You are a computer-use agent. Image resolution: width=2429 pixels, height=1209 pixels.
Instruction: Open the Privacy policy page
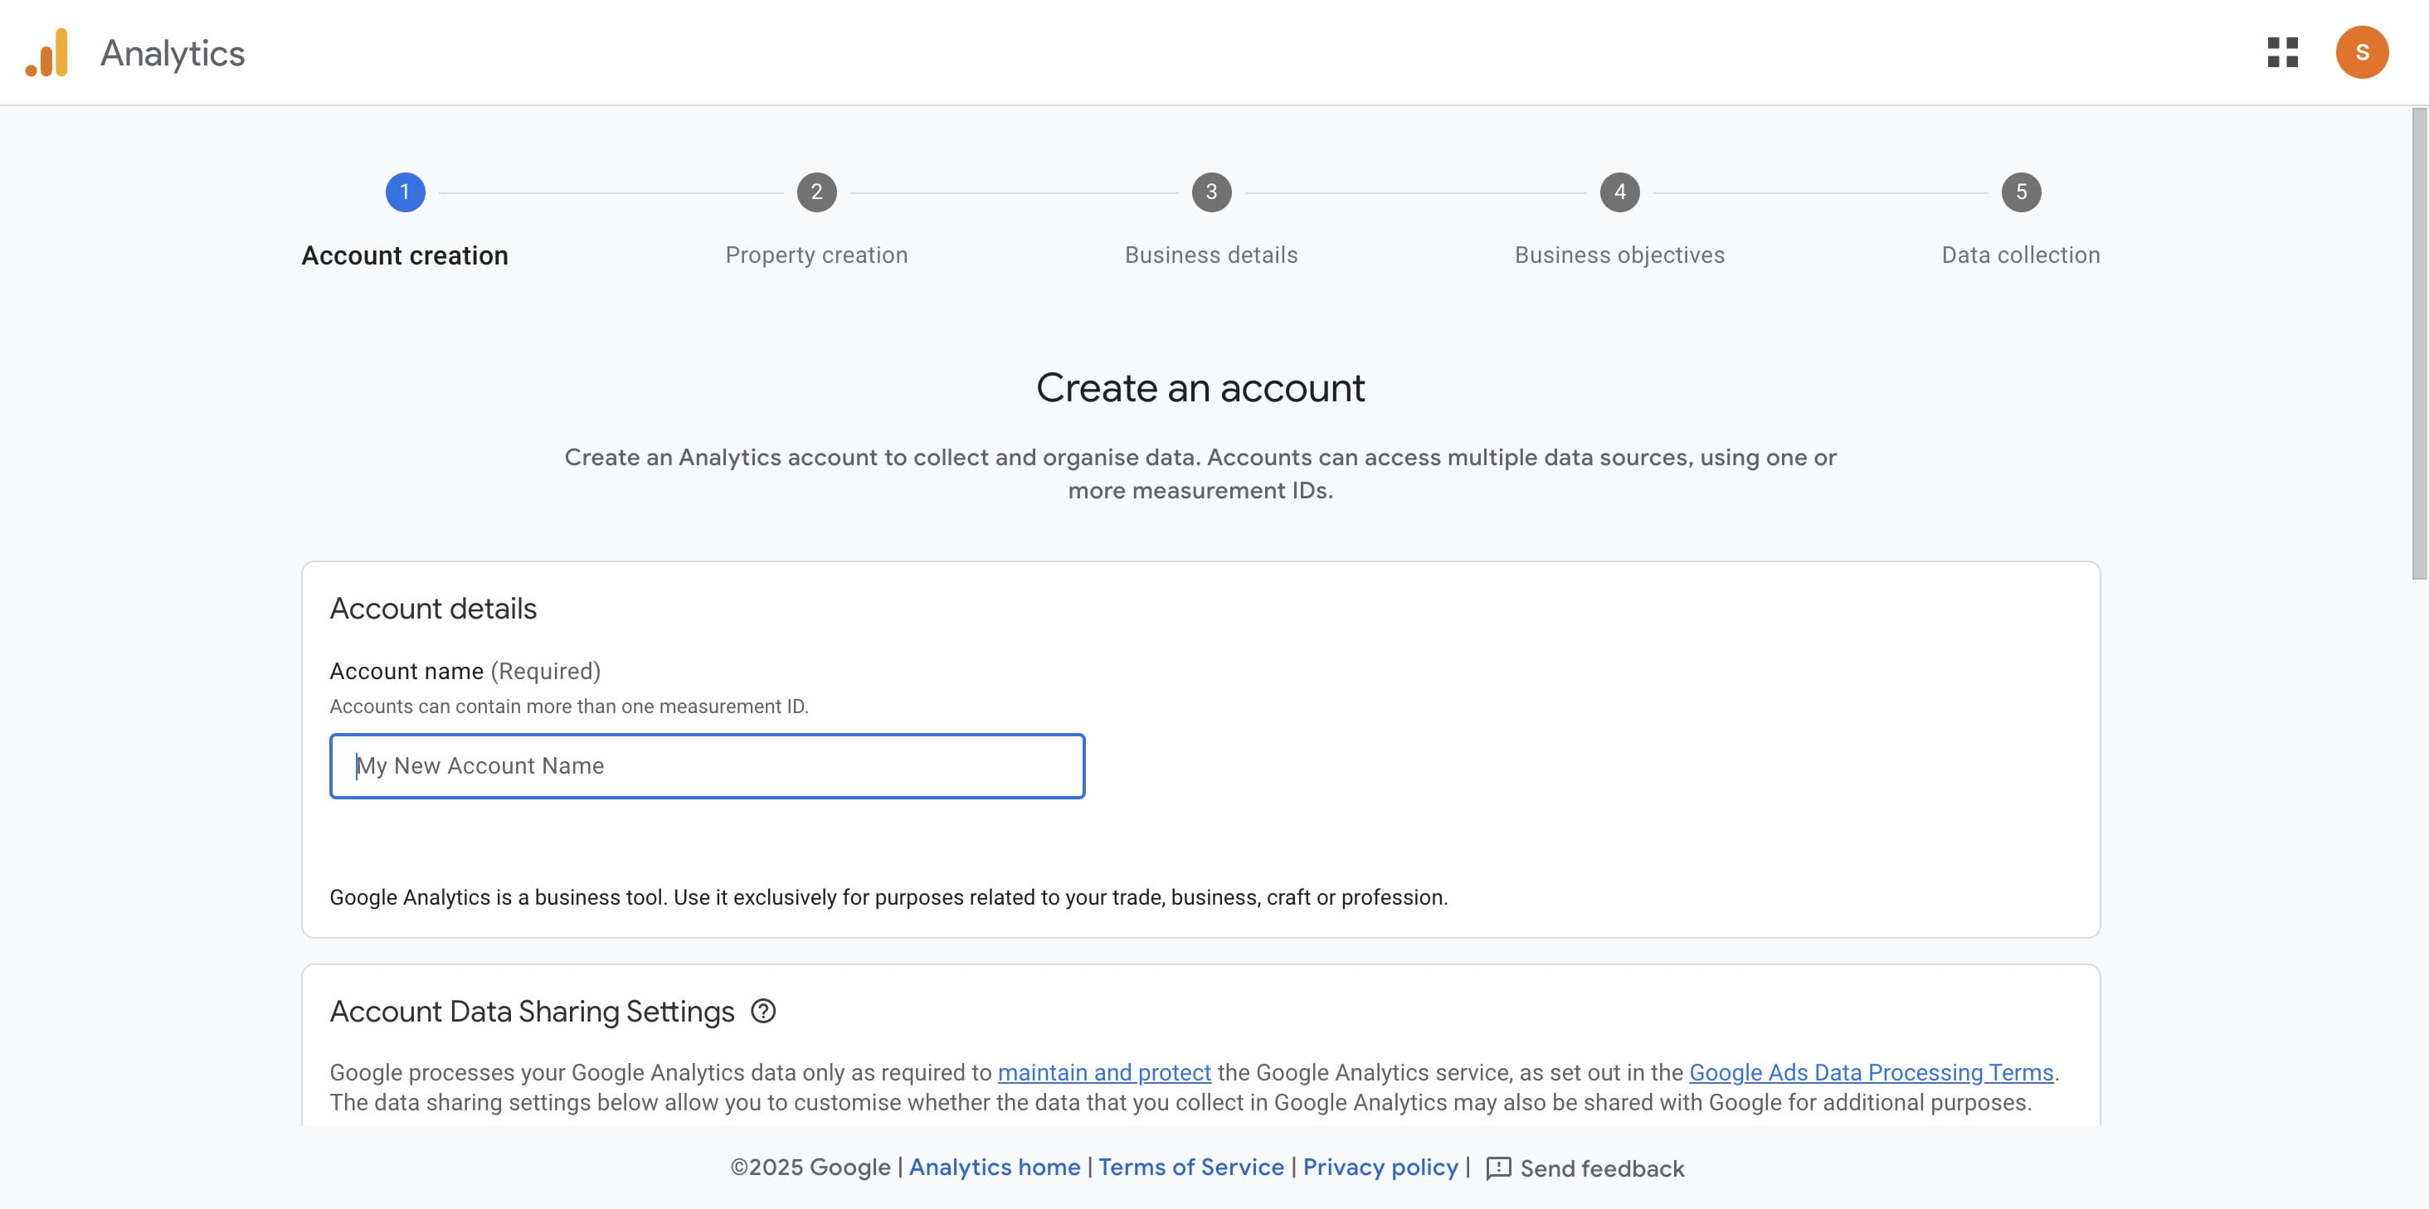1380,1168
